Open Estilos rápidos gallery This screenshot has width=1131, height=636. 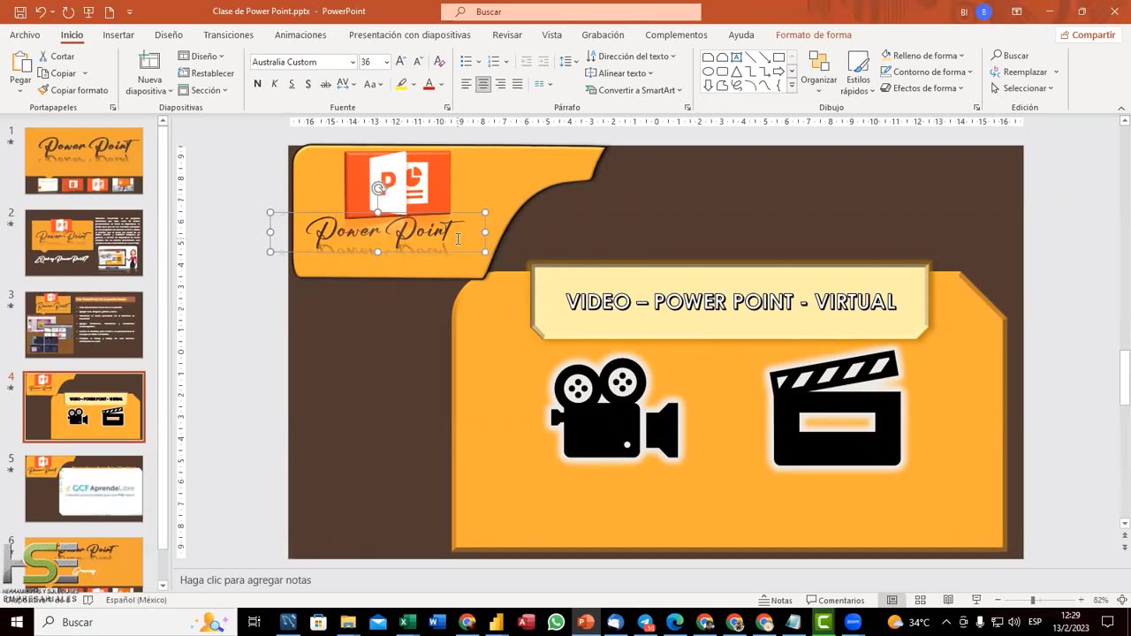858,72
